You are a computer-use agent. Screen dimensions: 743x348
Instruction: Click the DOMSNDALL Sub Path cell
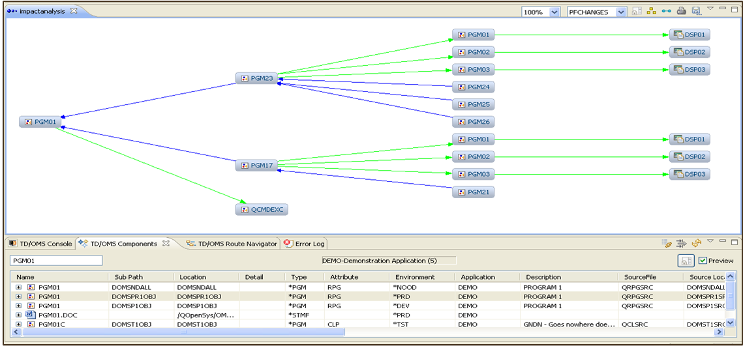[131, 287]
